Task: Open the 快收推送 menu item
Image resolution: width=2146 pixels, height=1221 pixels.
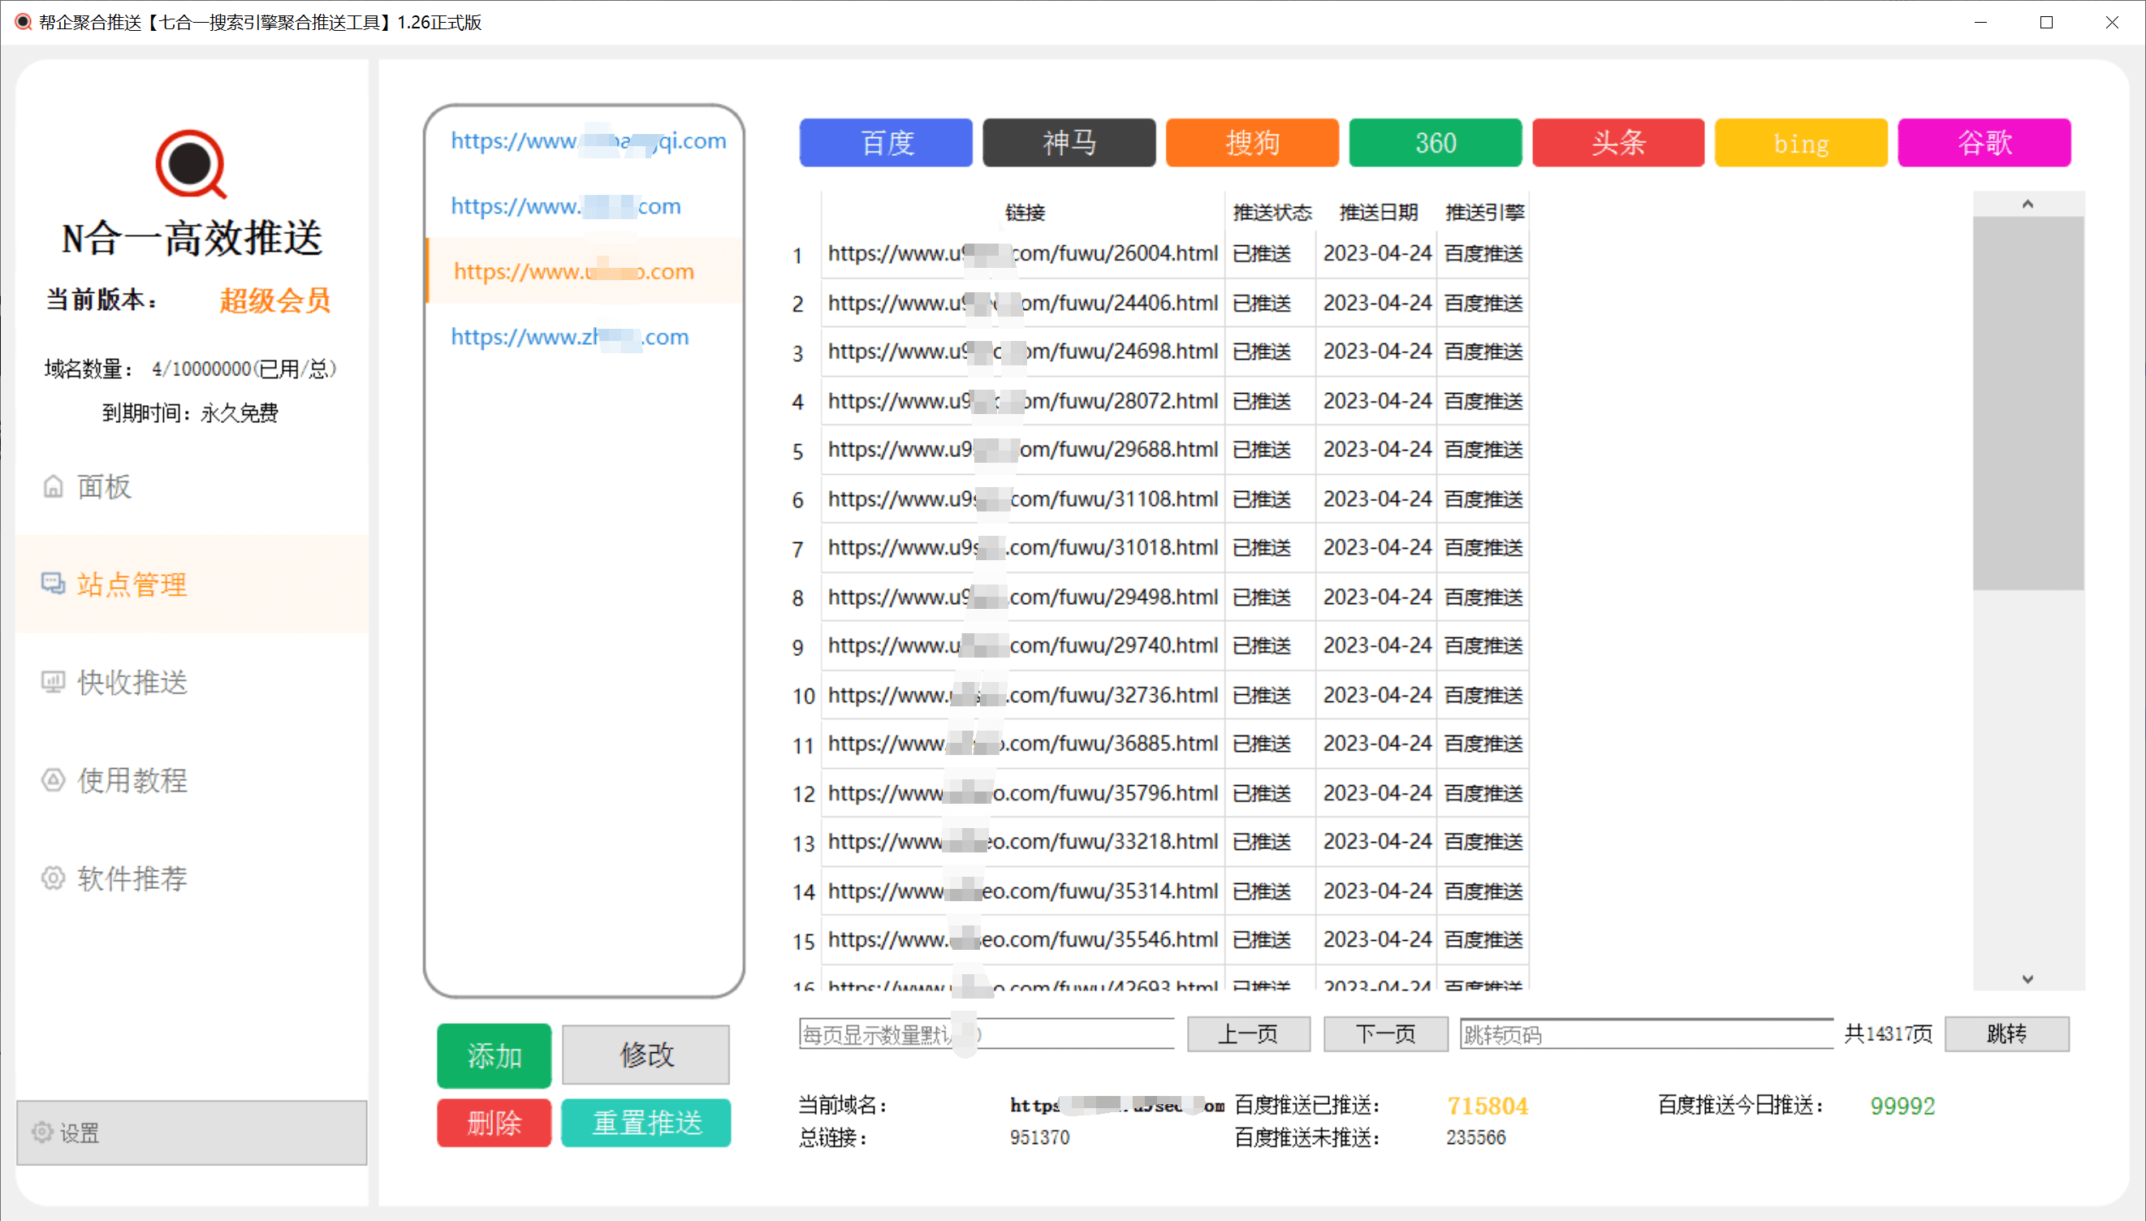Action: (191, 682)
